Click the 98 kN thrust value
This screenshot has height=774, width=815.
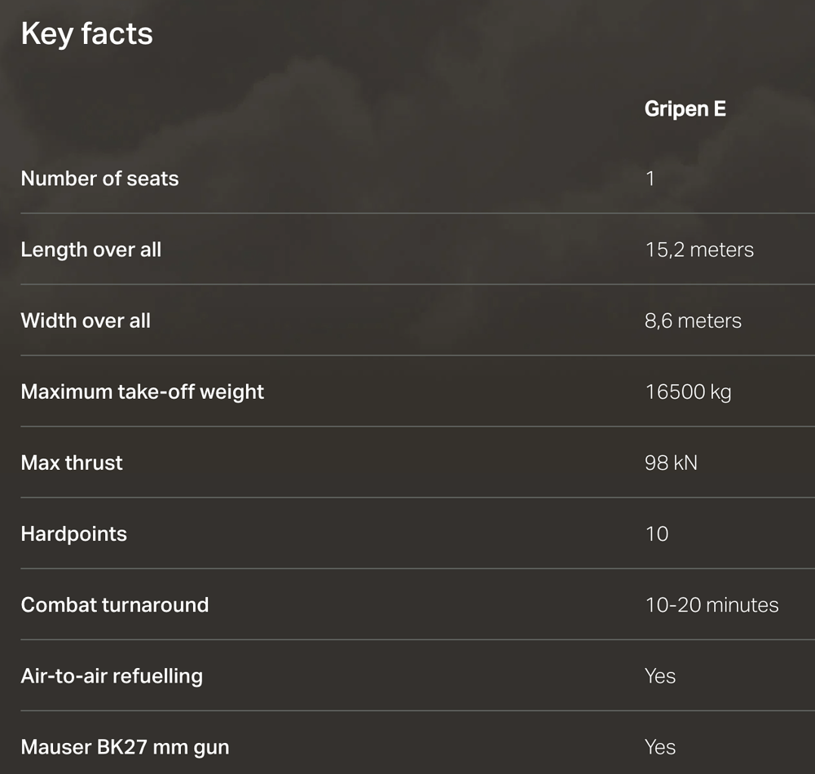[x=671, y=462]
